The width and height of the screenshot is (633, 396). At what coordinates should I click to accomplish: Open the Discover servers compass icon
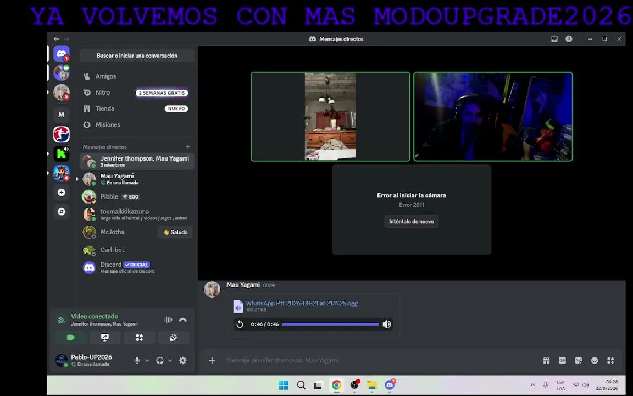pyautogui.click(x=62, y=211)
